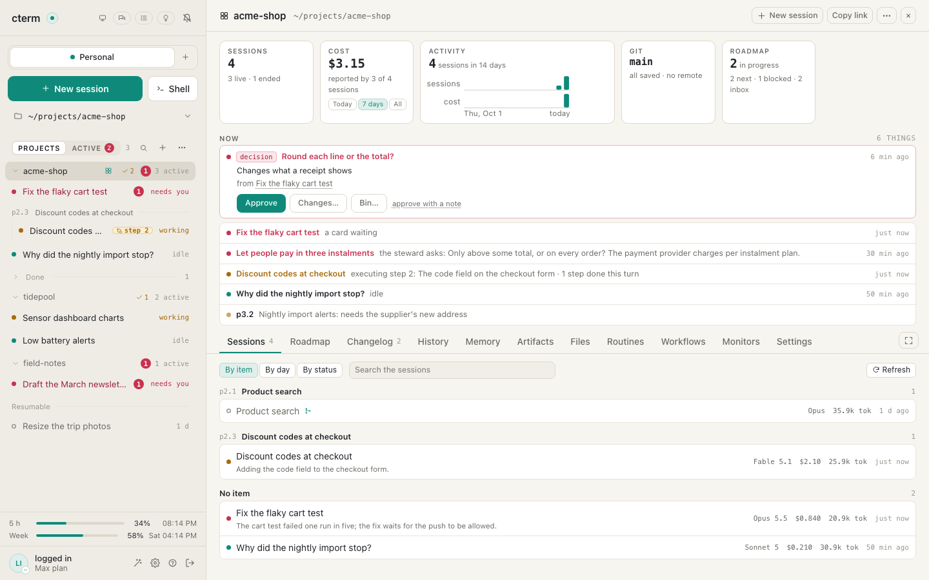Set cost range to Today

coord(343,104)
